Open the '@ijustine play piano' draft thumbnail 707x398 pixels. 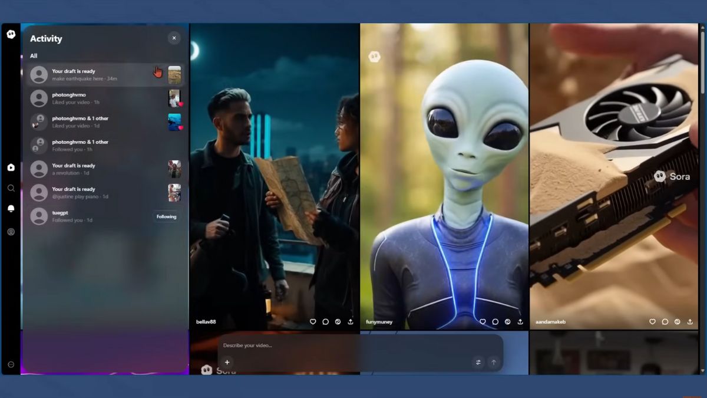click(174, 193)
